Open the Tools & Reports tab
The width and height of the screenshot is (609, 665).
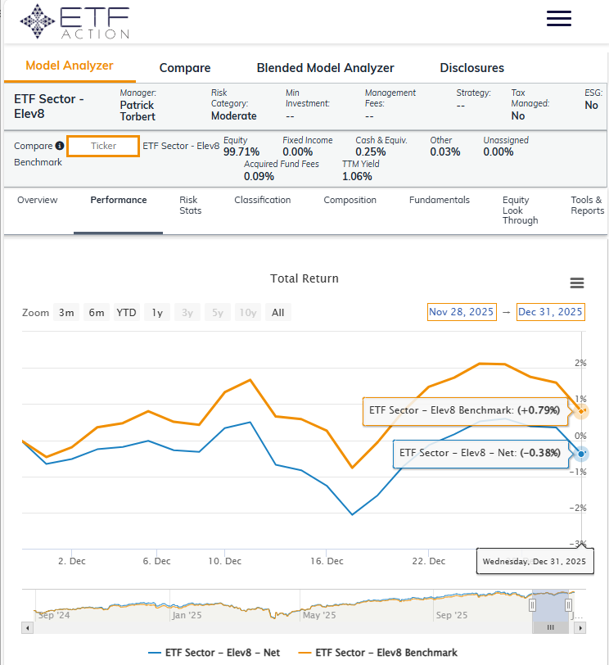click(586, 205)
